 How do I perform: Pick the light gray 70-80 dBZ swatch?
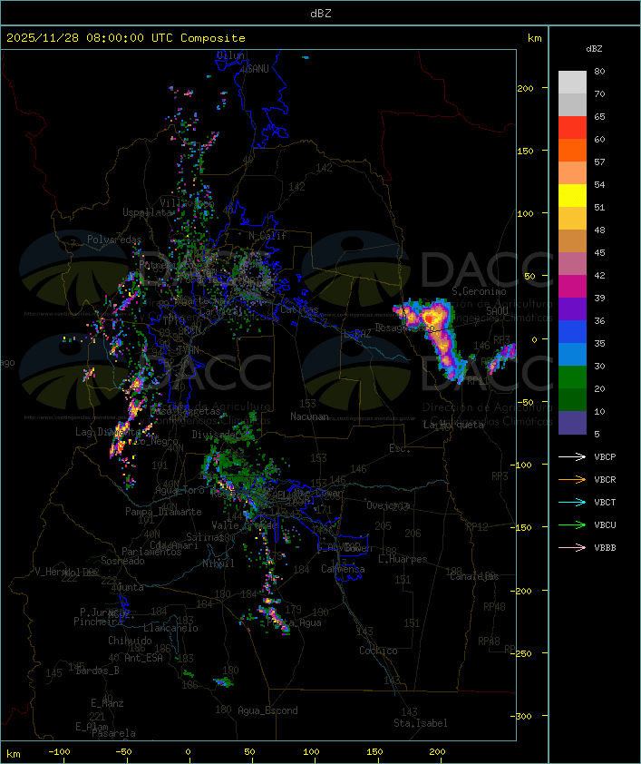[x=572, y=83]
